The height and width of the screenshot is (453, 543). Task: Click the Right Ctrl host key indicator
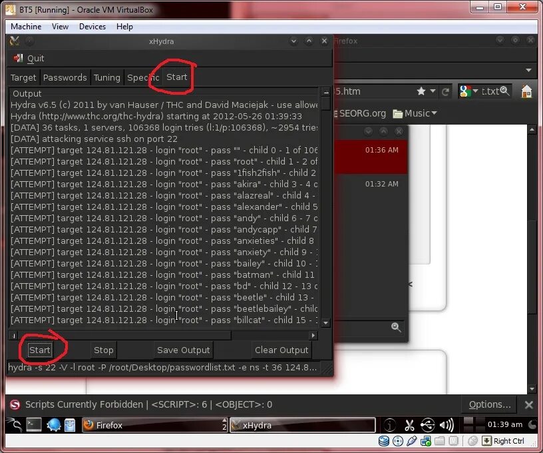pos(504,441)
